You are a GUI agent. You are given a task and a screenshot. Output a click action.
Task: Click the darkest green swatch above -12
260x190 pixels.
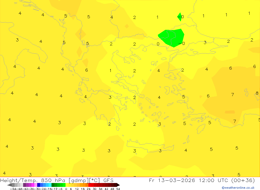53,185
